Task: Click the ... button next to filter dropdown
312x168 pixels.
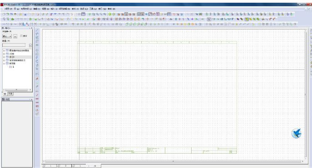Action: [15, 37]
